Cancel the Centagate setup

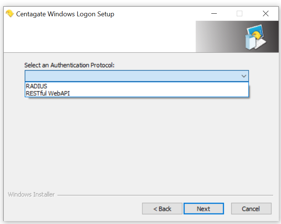click(251, 209)
